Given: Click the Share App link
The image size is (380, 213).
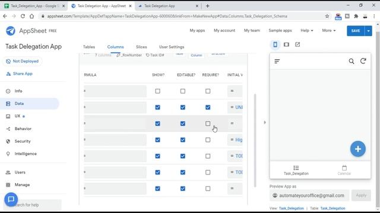Looking at the screenshot, I should 20,73.
